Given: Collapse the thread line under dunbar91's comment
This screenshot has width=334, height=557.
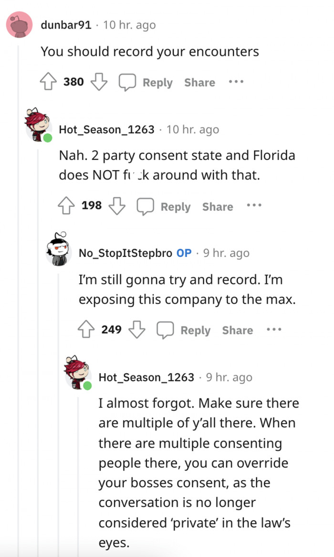Looking at the screenshot, I should point(19,287).
